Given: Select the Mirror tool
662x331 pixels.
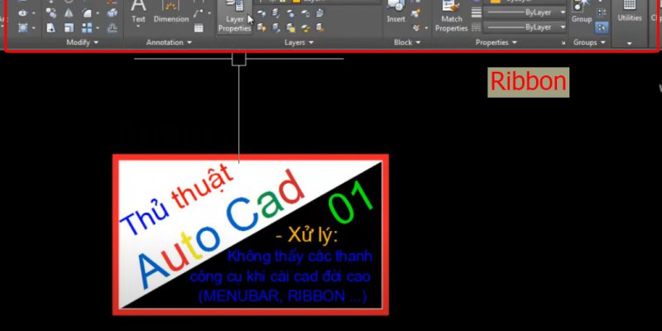Looking at the screenshot, I should point(69,13).
